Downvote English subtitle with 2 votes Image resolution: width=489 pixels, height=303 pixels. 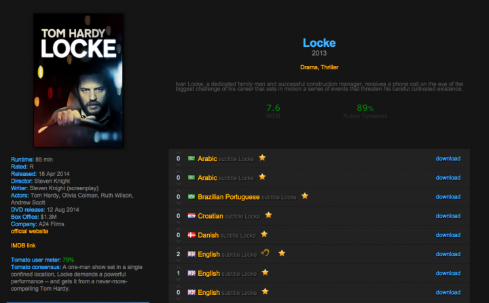tap(178, 260)
